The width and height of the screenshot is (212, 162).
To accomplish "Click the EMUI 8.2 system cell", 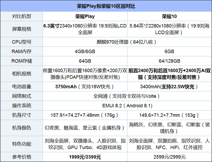I will [x=127, y=106].
